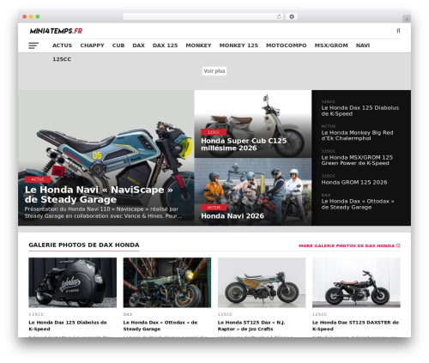Click ACTUS label above Monkey Big Red
The image size is (429, 363).
coord(329,126)
